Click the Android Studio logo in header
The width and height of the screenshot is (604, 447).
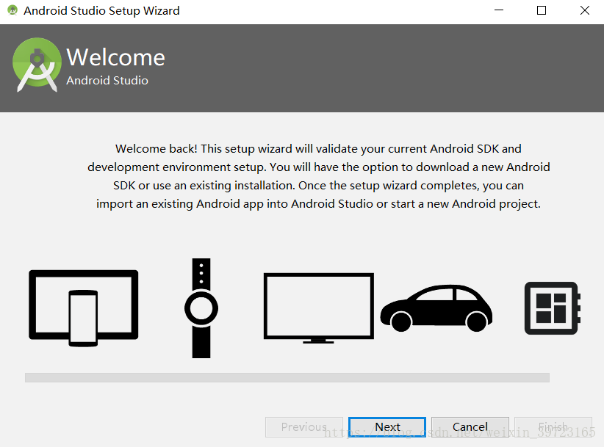pyautogui.click(x=37, y=65)
